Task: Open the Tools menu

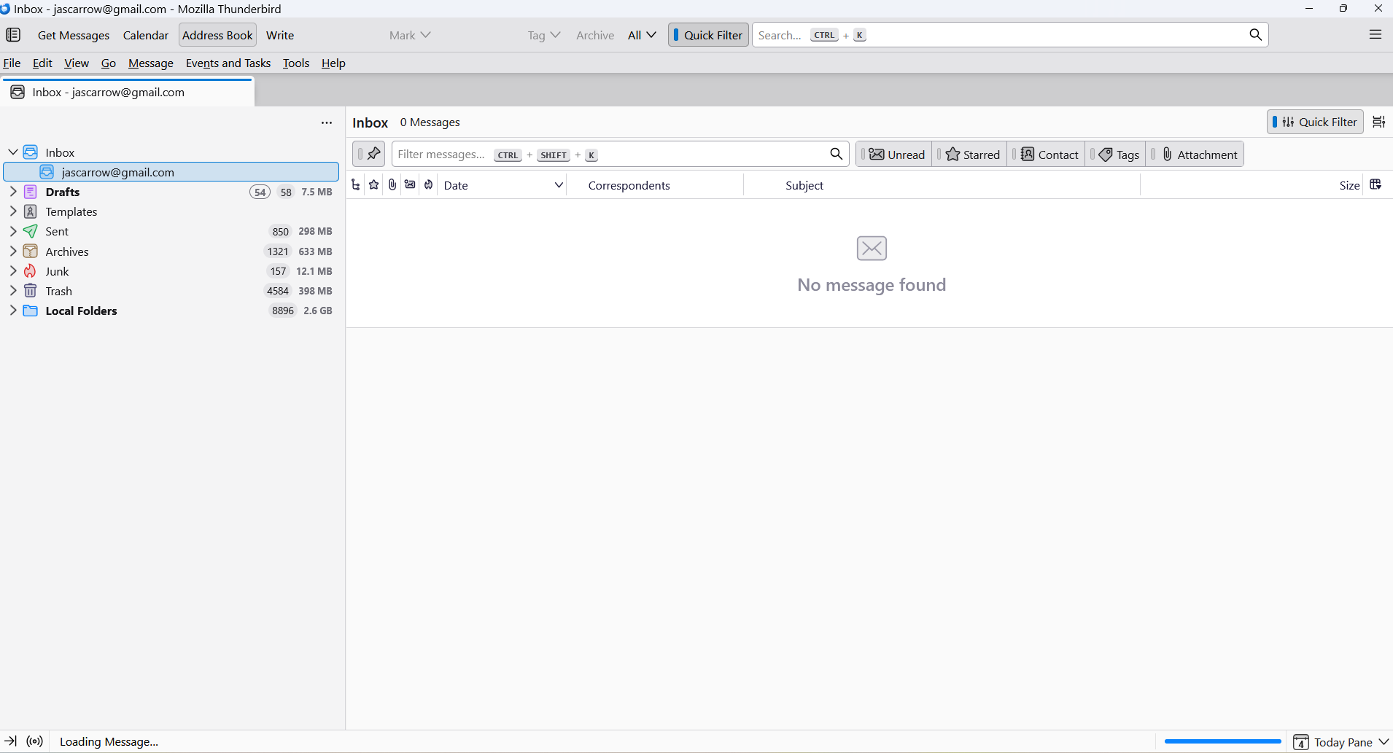Action: pos(295,63)
